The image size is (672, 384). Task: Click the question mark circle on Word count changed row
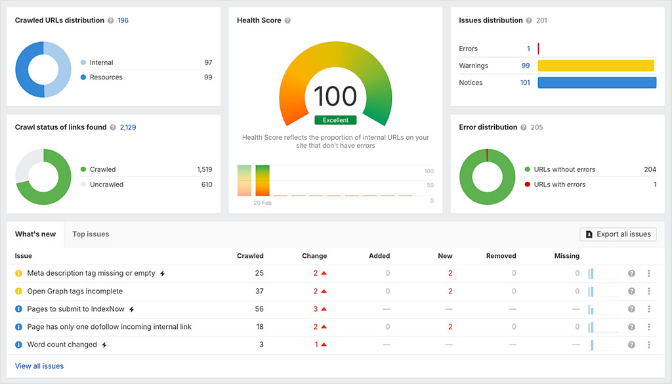[631, 344]
